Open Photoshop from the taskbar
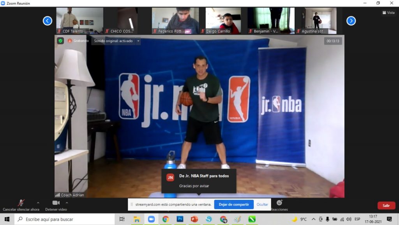The image size is (399, 225). pyautogui.click(x=180, y=219)
